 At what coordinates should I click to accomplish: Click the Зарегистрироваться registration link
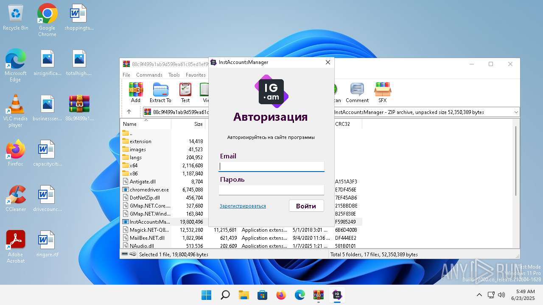243,206
